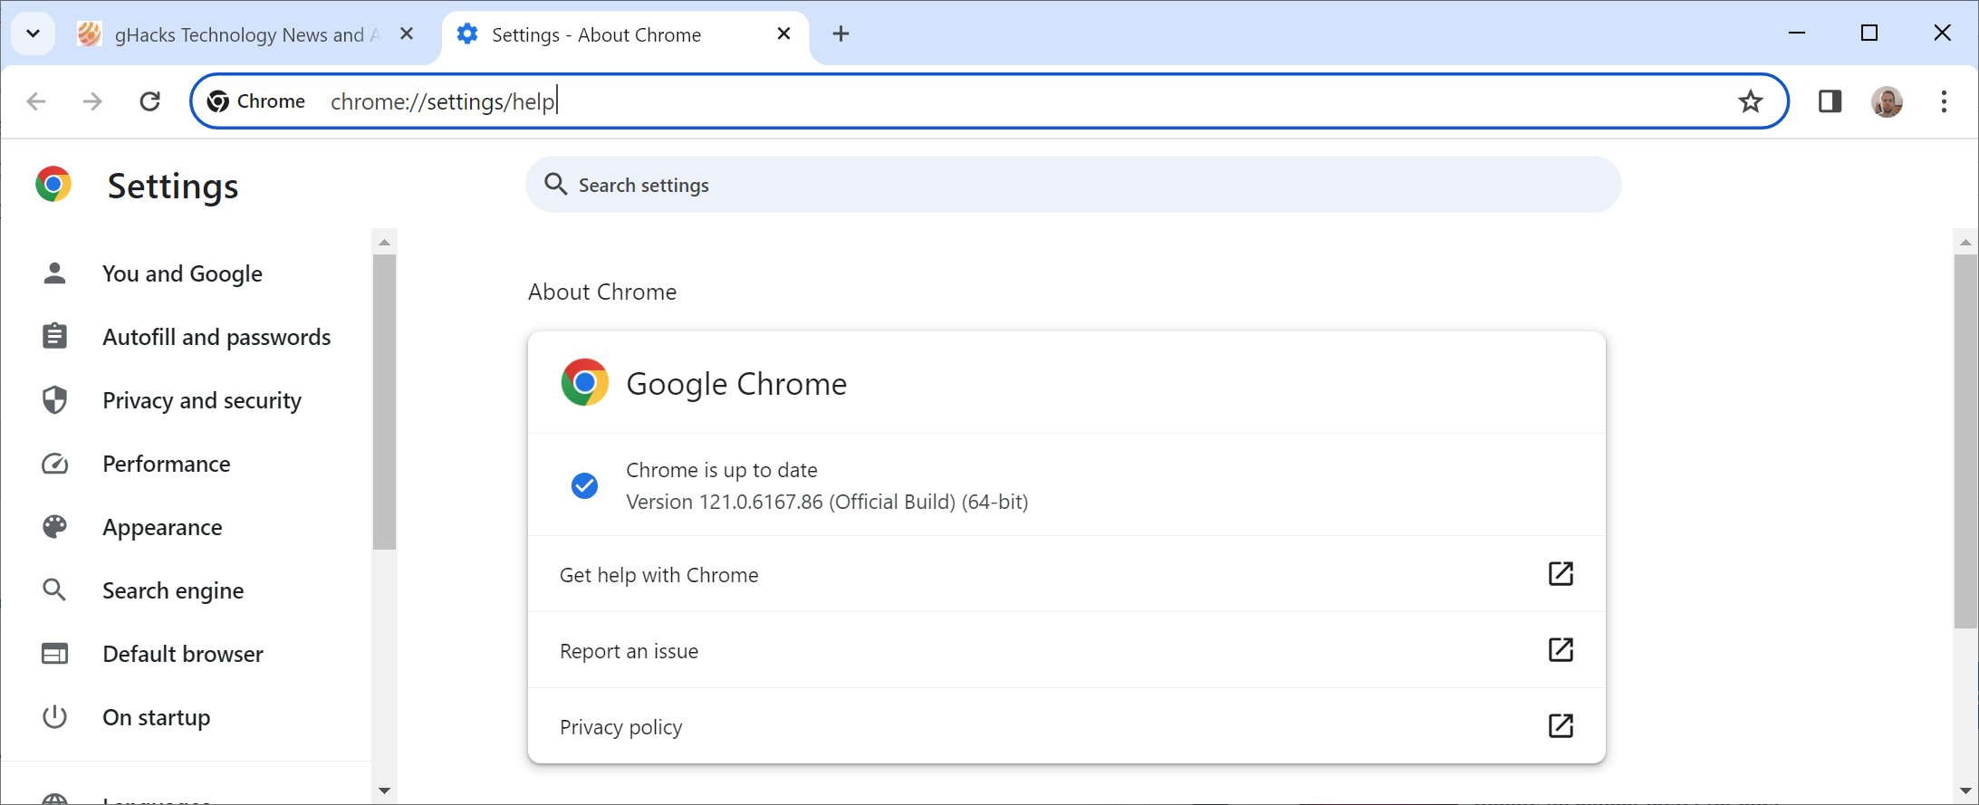Screen dimensions: 1979x805
Task: Click the main page scrollbar thumb
Action: click(1965, 441)
